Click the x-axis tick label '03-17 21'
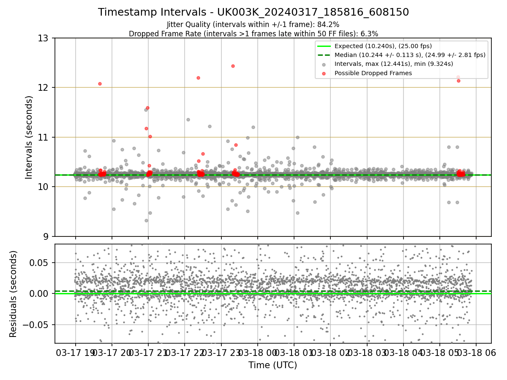Image resolution: width=507 pixels, height=380 pixels. tap(148, 353)
